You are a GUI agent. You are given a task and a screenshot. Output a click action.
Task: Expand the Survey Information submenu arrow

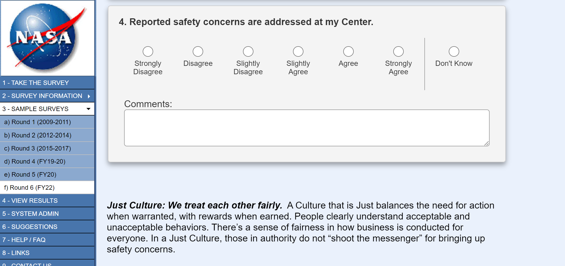[x=89, y=96]
